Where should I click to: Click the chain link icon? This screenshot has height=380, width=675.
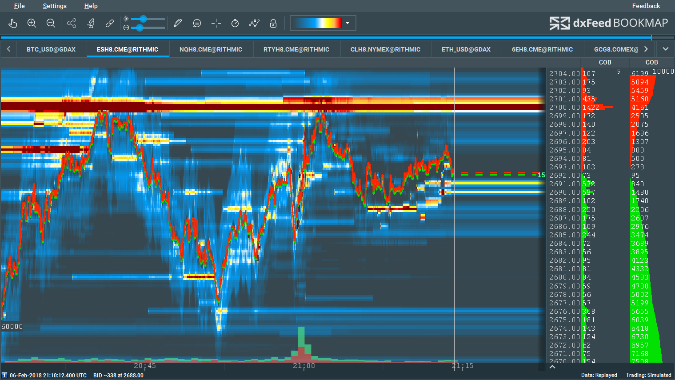[x=110, y=23]
